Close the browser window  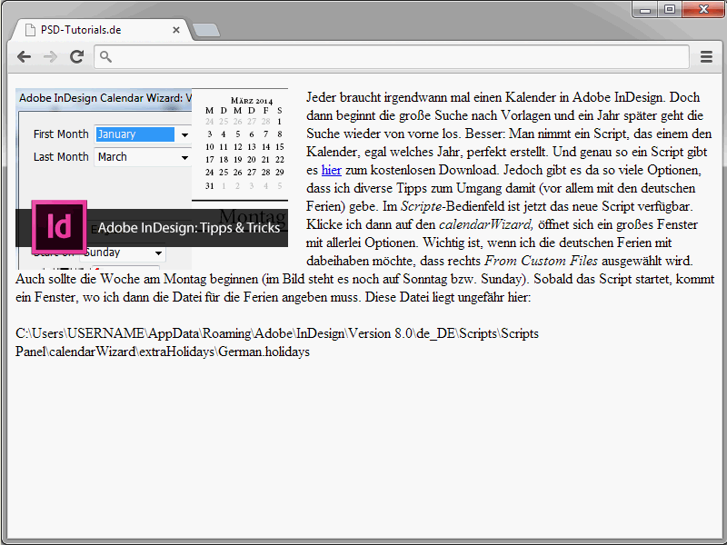pos(703,9)
